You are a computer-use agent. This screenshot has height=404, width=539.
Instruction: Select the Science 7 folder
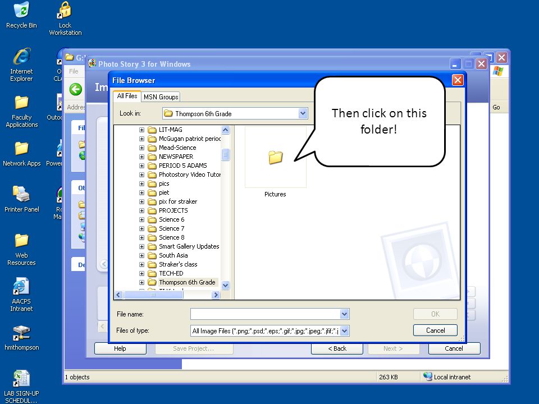tap(172, 228)
